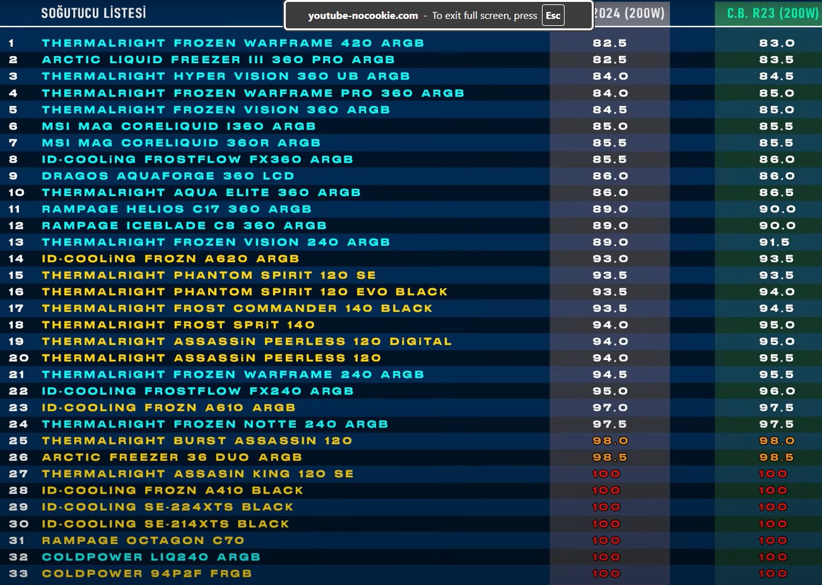
Task: Click ID-Cooling SE-214XTS Black name
Action: coord(165,524)
